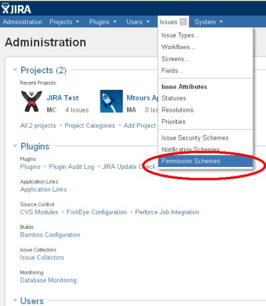Open Perforce Job Integration link

(167, 212)
